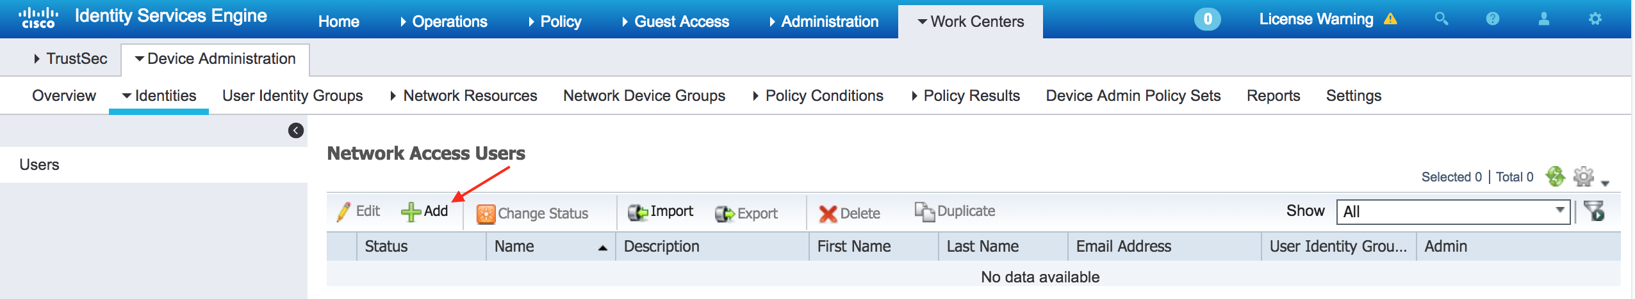Click the filter funnel icon

click(x=1594, y=211)
